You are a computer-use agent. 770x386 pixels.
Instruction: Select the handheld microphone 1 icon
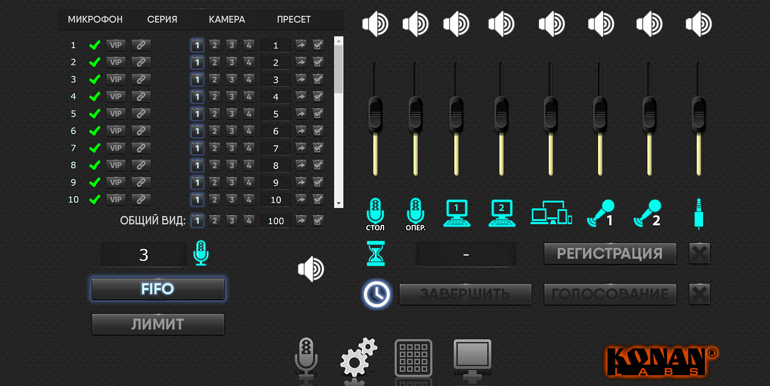coord(601,213)
